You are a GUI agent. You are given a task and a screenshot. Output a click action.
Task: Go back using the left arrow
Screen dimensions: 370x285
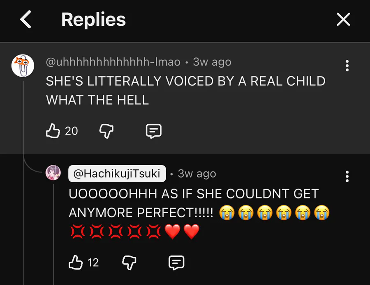(x=26, y=20)
